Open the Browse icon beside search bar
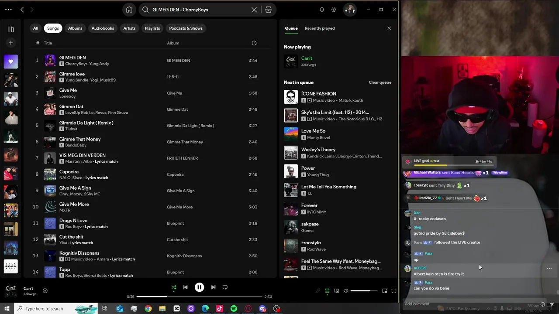This screenshot has width=559, height=314. pyautogui.click(x=268, y=10)
